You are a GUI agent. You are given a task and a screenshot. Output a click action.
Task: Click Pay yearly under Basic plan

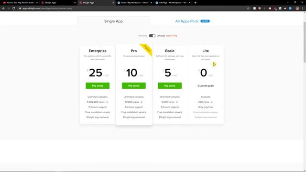(170, 86)
